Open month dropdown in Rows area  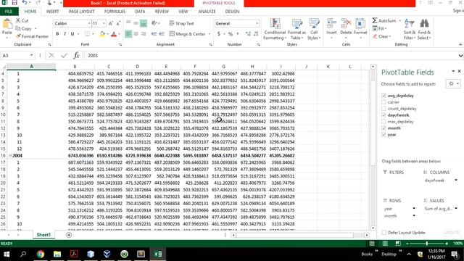coord(414,216)
